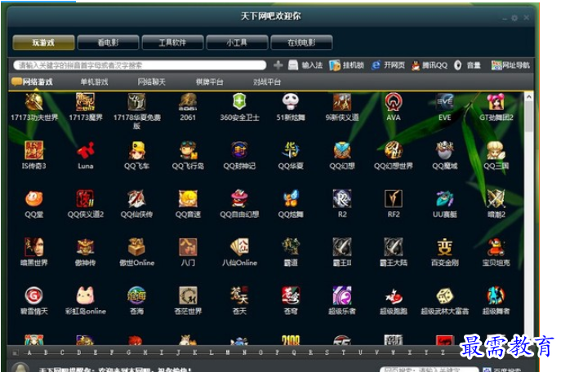Filter games by letter G
This screenshot has width=561, height=372.
click(128, 352)
